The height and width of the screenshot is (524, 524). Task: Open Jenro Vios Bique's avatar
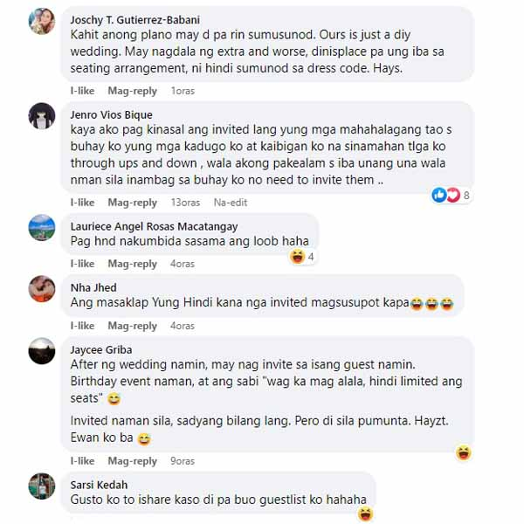(x=42, y=116)
